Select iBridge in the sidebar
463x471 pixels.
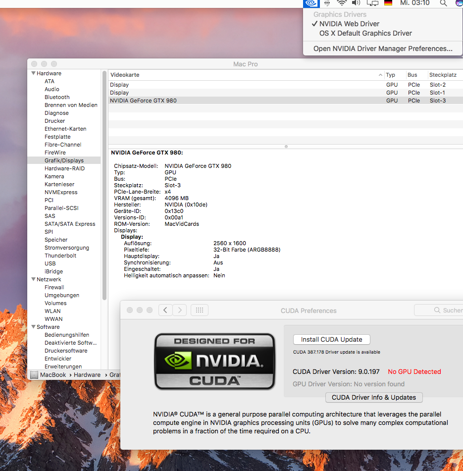54,271
